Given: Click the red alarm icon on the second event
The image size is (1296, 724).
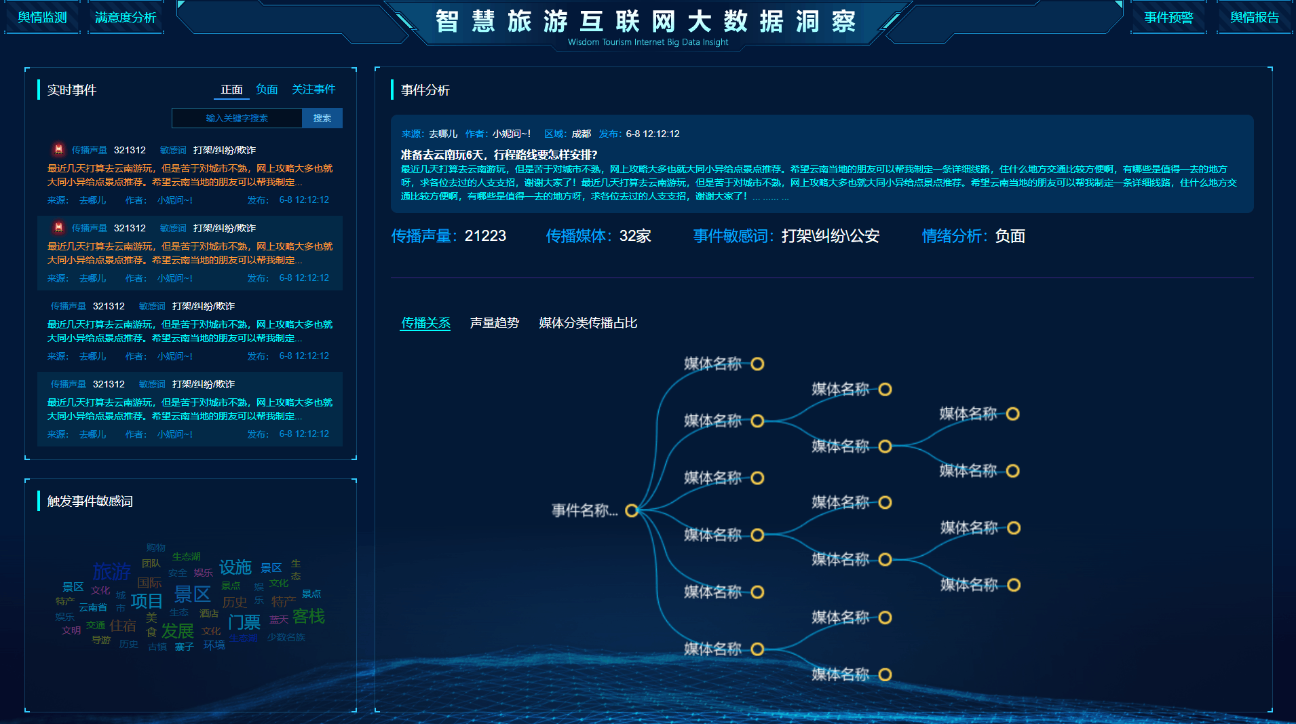Looking at the screenshot, I should click(58, 227).
